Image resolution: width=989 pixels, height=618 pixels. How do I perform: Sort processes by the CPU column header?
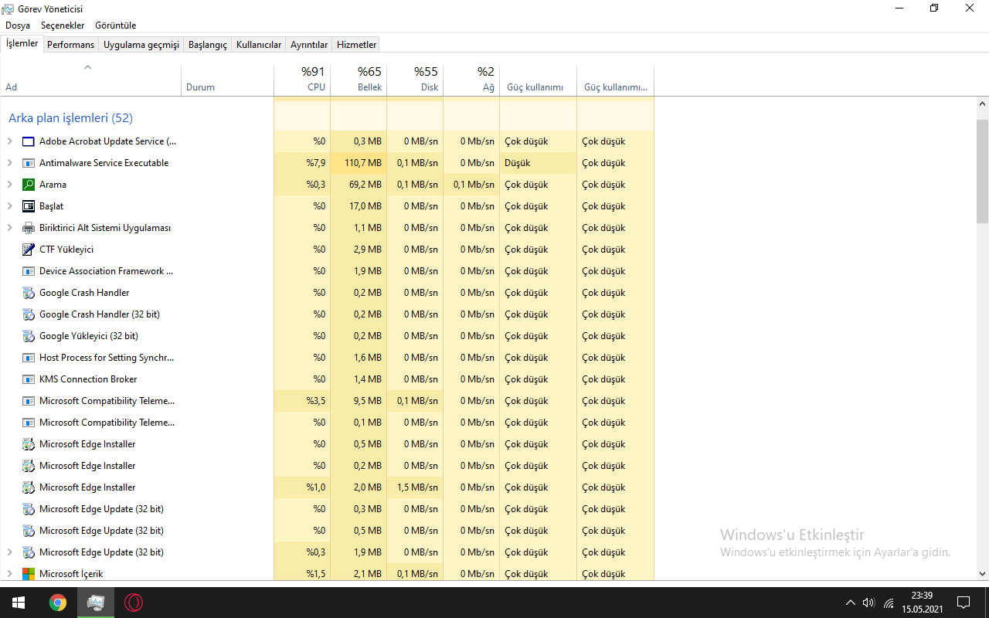click(x=302, y=79)
